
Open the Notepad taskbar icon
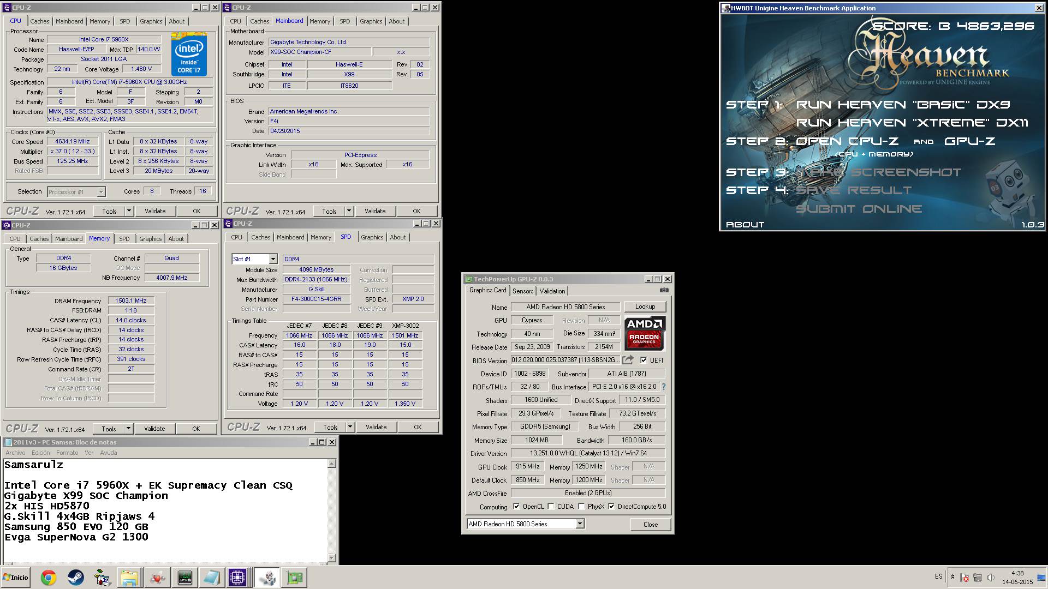tap(211, 578)
